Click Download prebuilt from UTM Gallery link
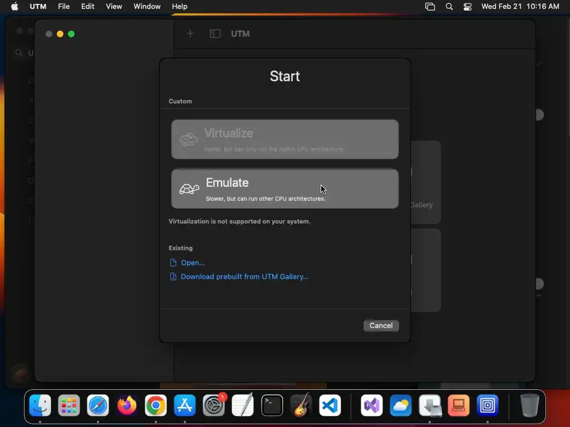 245,277
